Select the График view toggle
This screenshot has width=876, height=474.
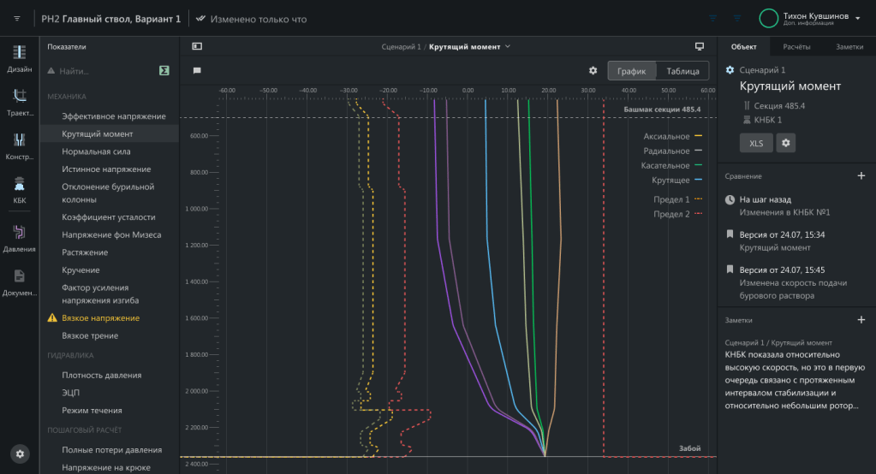pyautogui.click(x=632, y=71)
